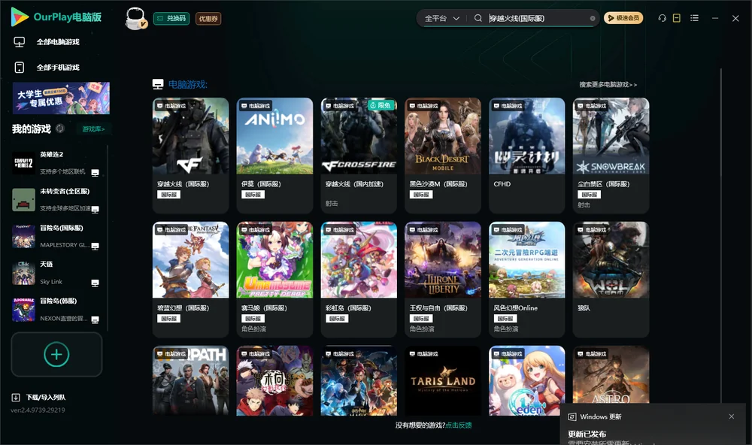This screenshot has width=752, height=445.
Task: Open 下载/导入列队 download queue
Action: [46, 398]
